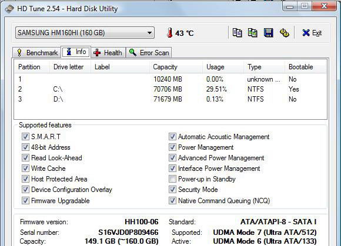Click the blue floppy save icon

269,33
